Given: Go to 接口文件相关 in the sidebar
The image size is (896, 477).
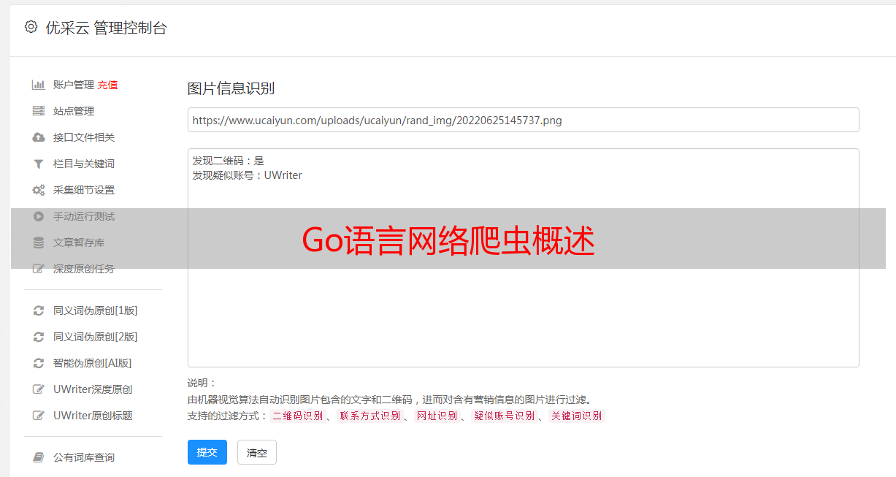Looking at the screenshot, I should [84, 137].
